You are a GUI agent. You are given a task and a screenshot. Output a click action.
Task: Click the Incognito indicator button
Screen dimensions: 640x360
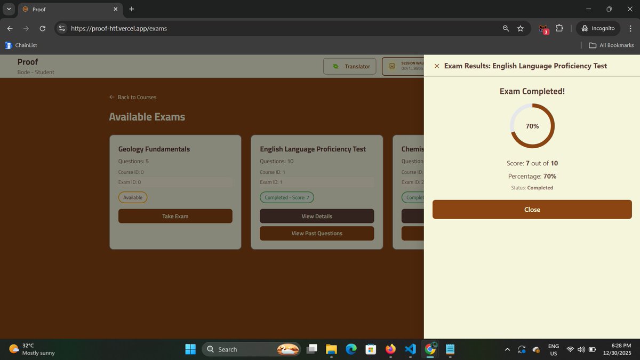[x=598, y=28]
